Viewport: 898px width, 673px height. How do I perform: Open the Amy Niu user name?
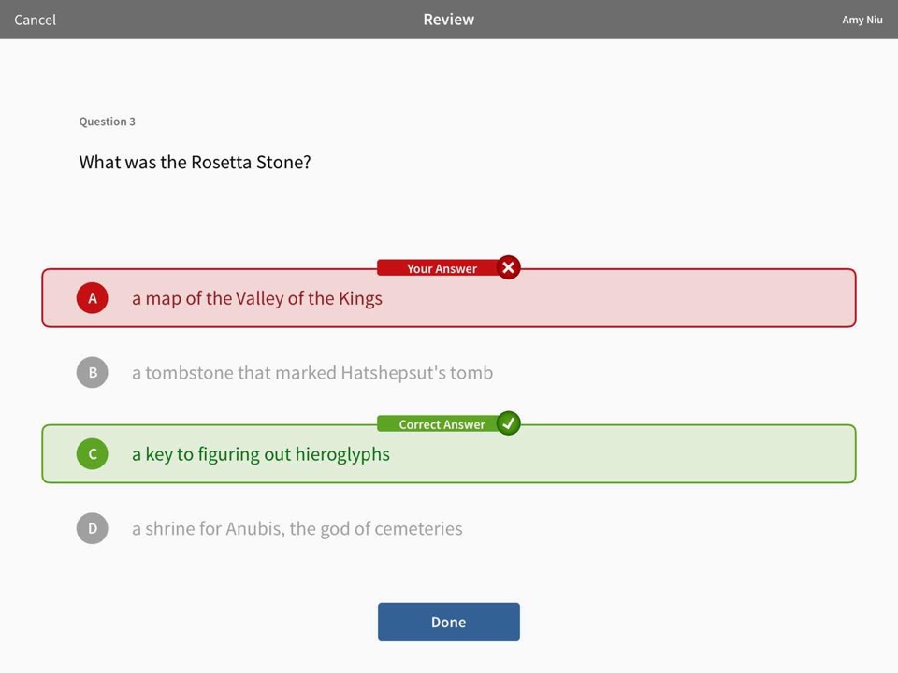tap(862, 20)
